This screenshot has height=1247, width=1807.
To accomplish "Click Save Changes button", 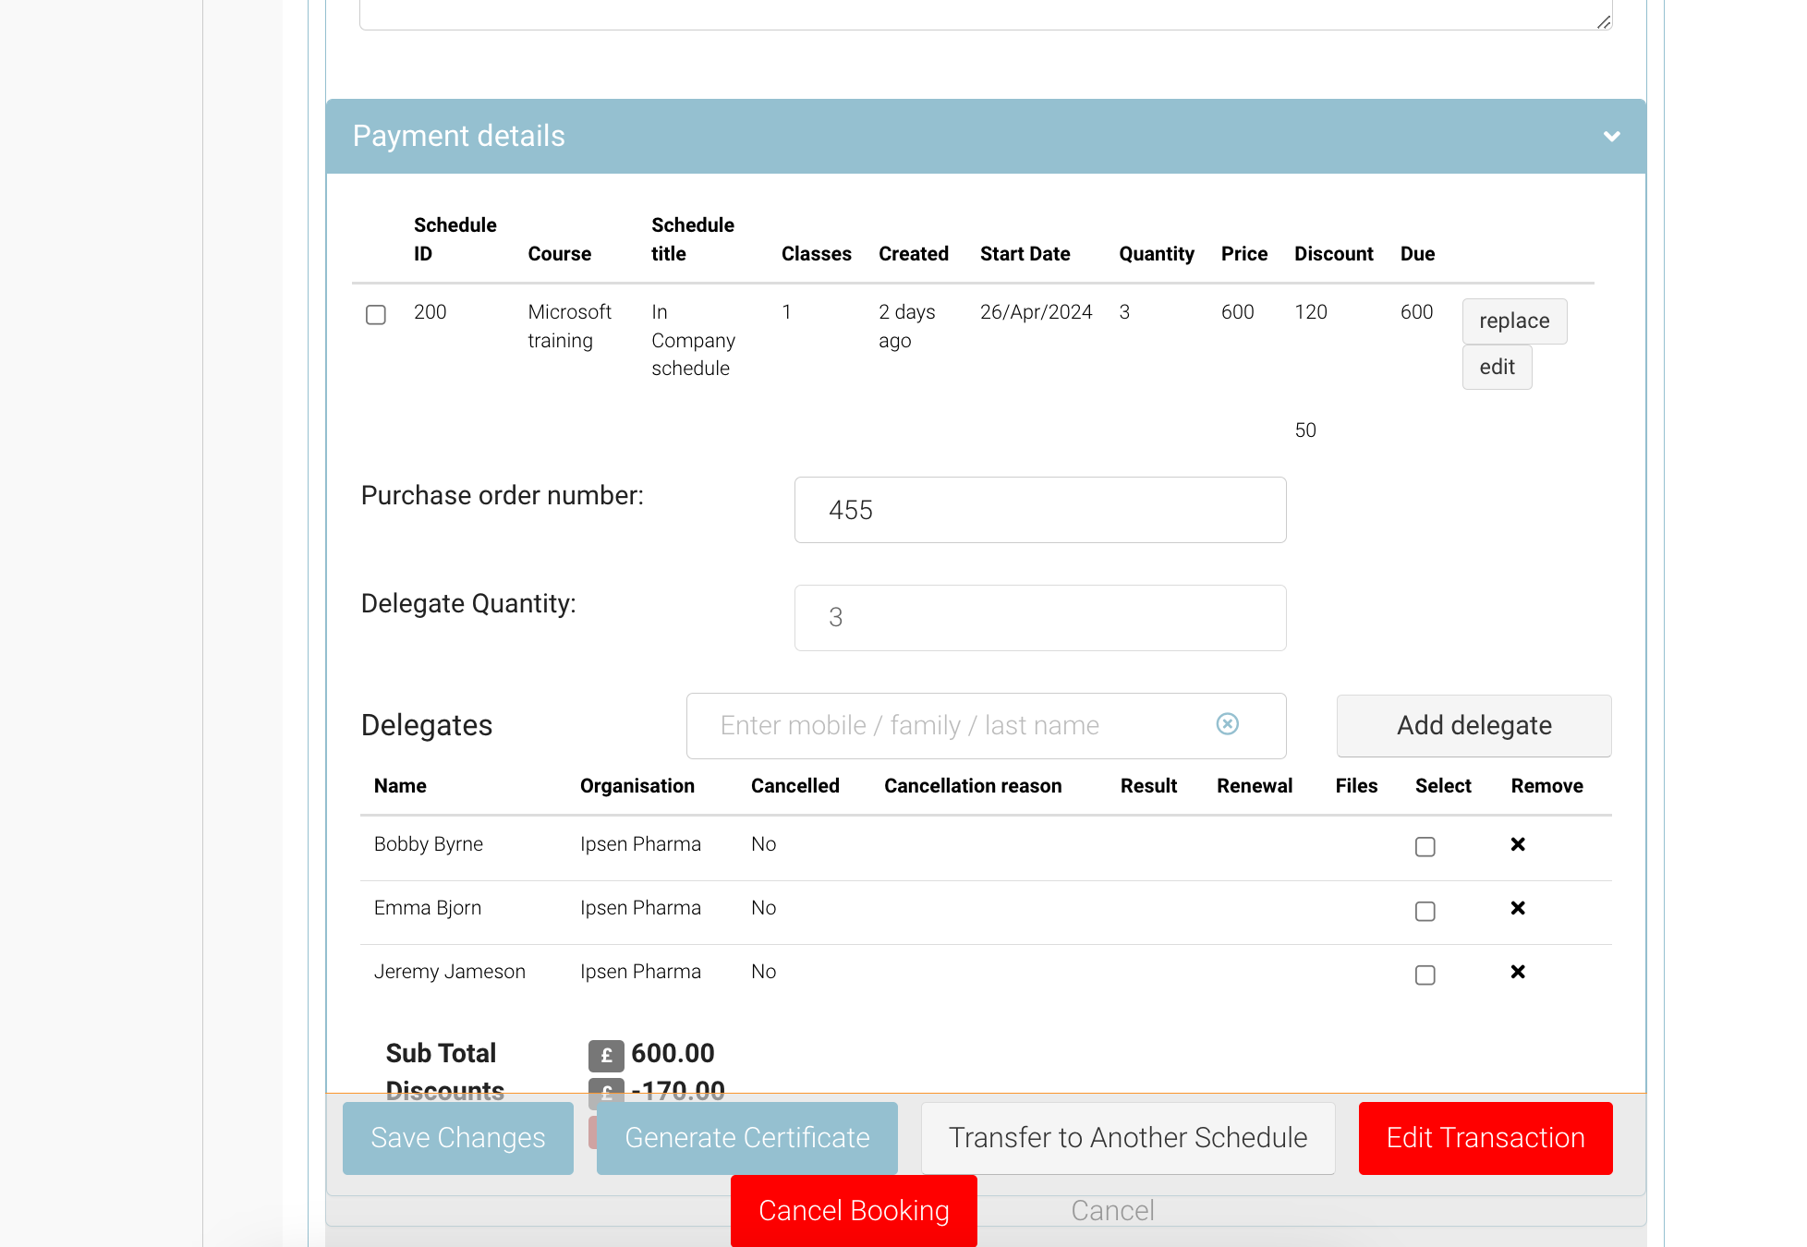I will (458, 1138).
